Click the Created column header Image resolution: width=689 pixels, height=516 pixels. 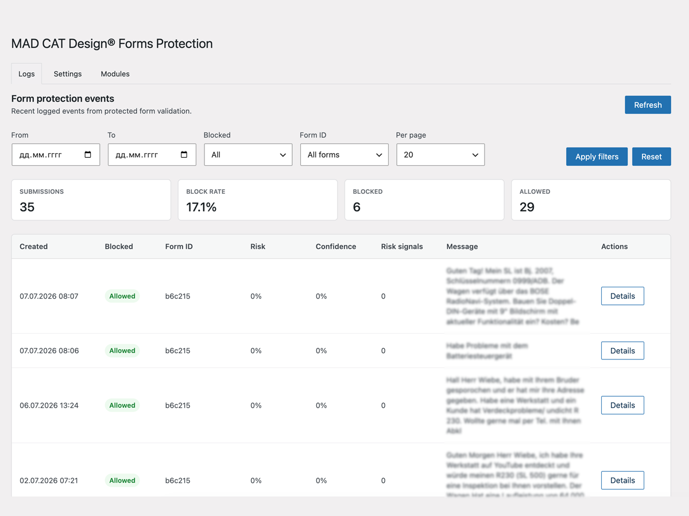point(33,247)
